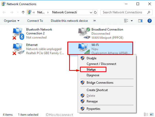This screenshot has width=155, height=117.
Task: Expand the address bar history dropdown
Action: click(x=91, y=13)
